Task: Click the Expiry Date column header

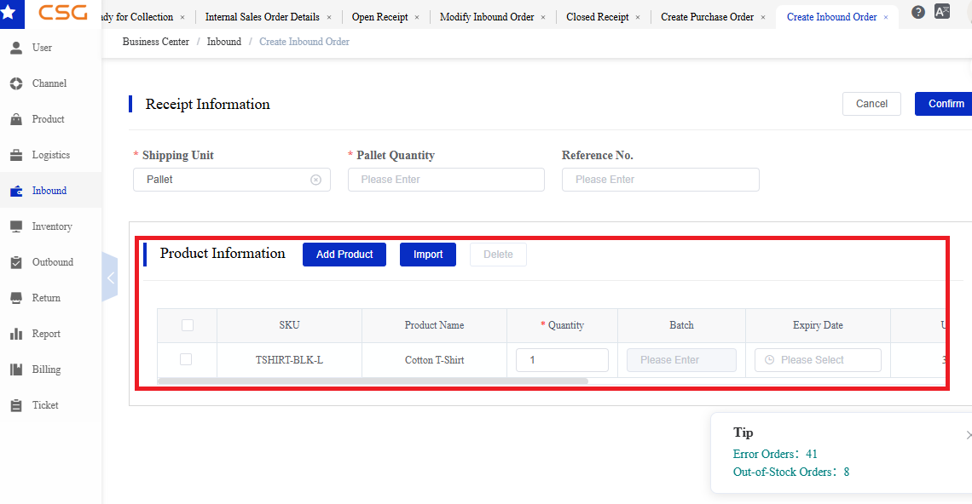Action: pyautogui.click(x=818, y=325)
